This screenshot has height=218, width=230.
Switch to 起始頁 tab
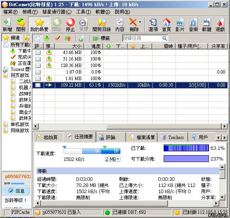tap(48, 138)
